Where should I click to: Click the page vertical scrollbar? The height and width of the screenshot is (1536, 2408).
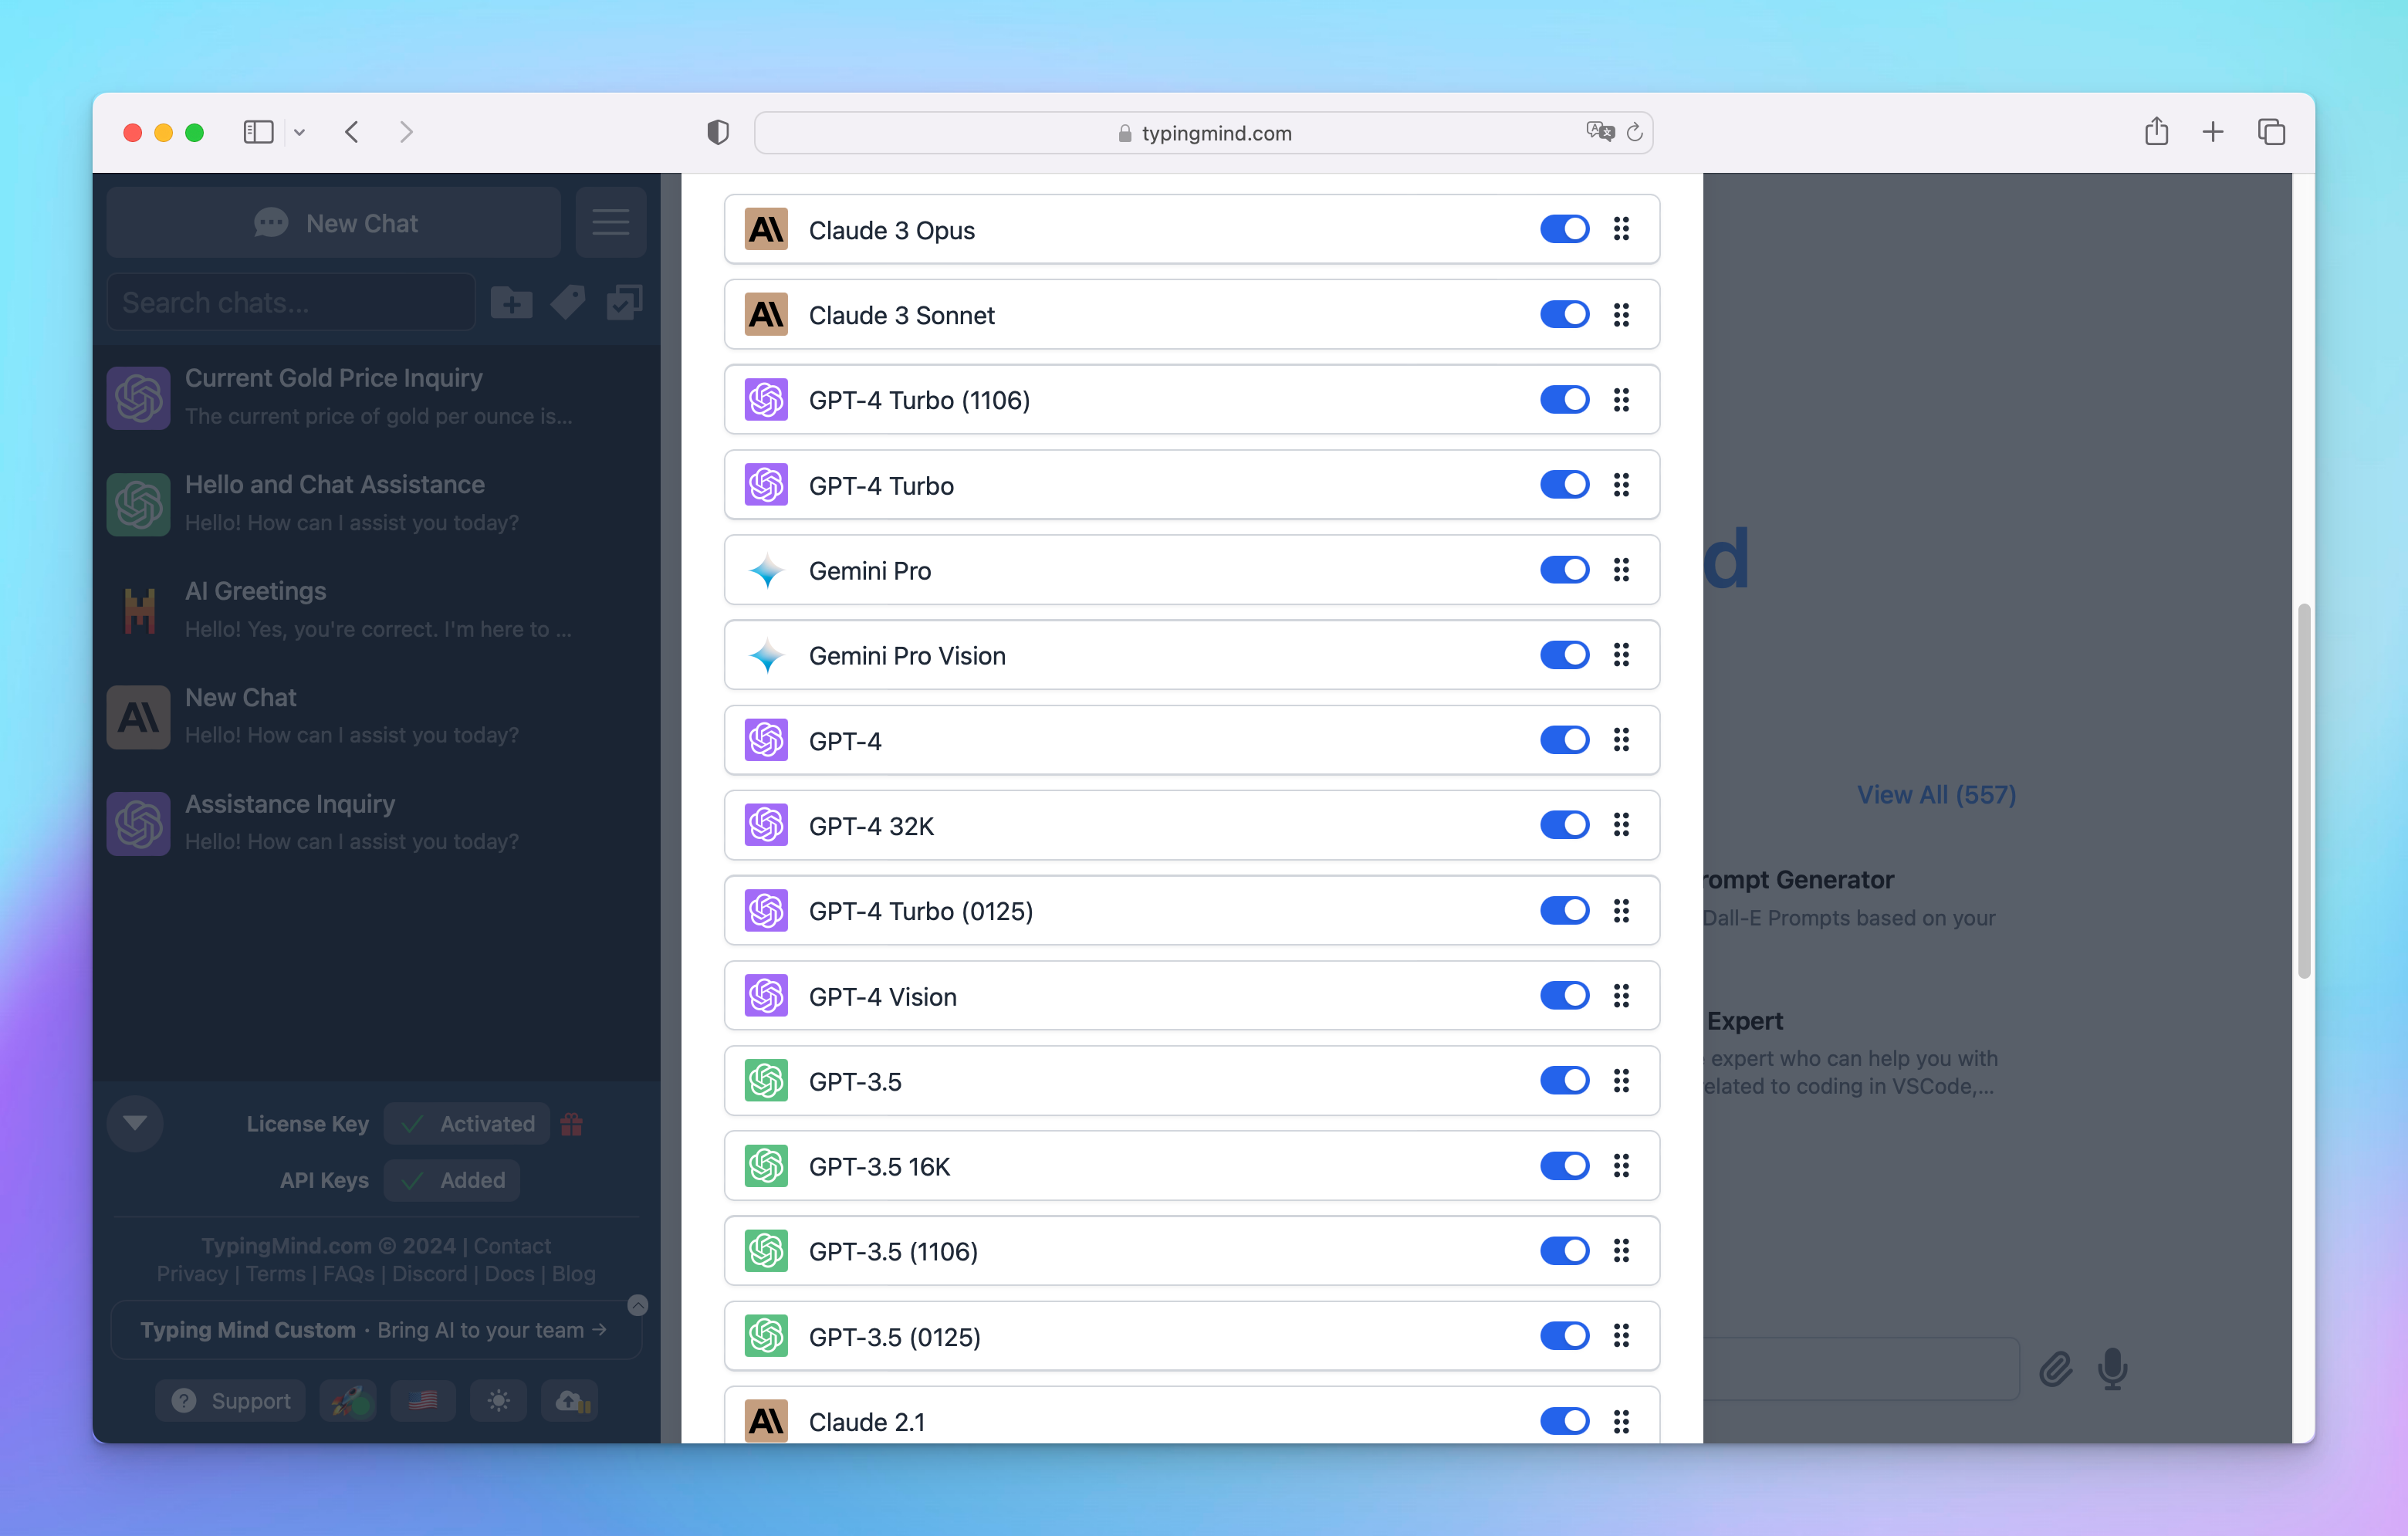[2303, 790]
